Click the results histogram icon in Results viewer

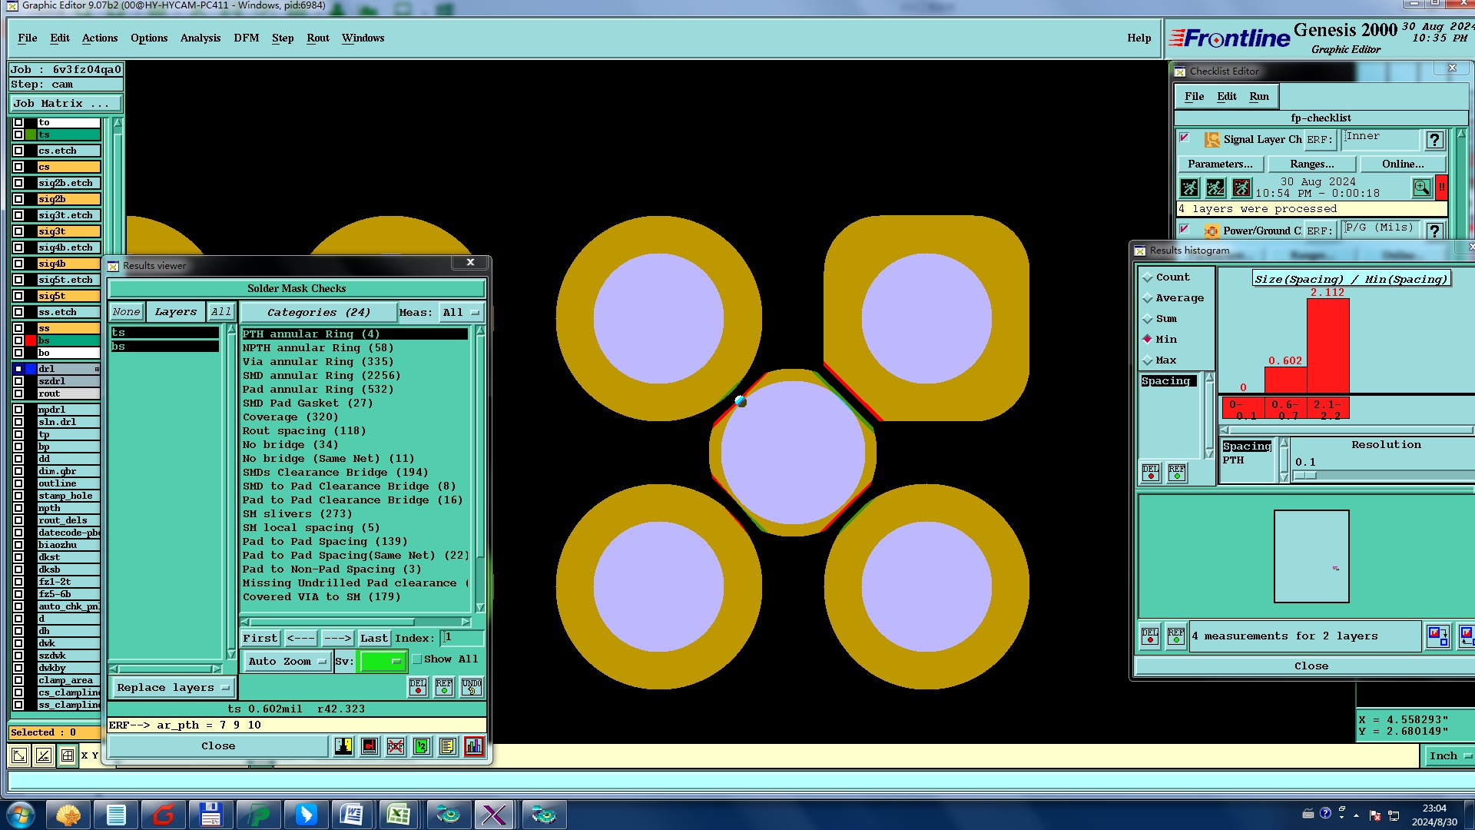(x=474, y=746)
